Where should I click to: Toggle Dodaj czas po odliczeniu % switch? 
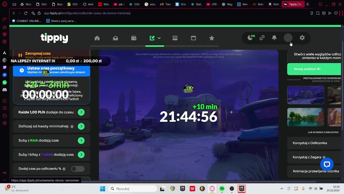[78, 169]
